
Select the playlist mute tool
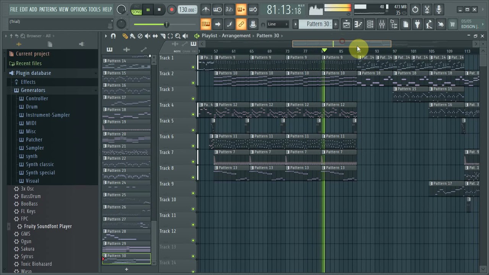point(147,36)
